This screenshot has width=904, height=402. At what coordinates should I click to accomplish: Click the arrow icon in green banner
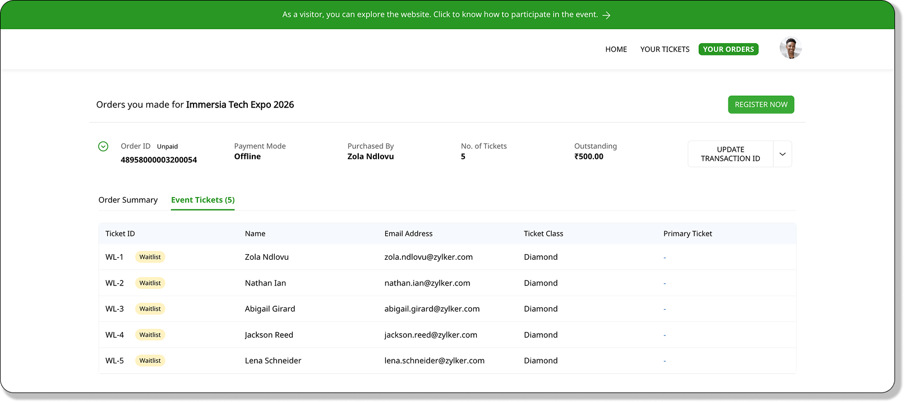(x=606, y=15)
